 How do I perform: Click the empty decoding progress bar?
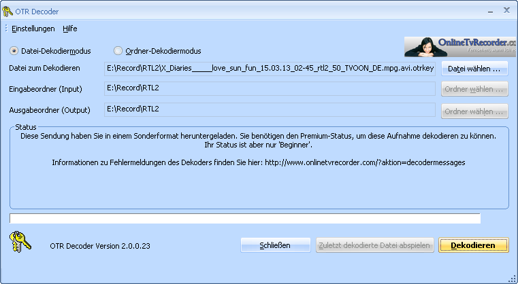point(245,218)
